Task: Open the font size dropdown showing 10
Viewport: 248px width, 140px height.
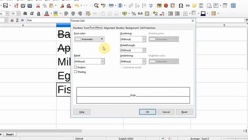Action: (x=18, y=14)
